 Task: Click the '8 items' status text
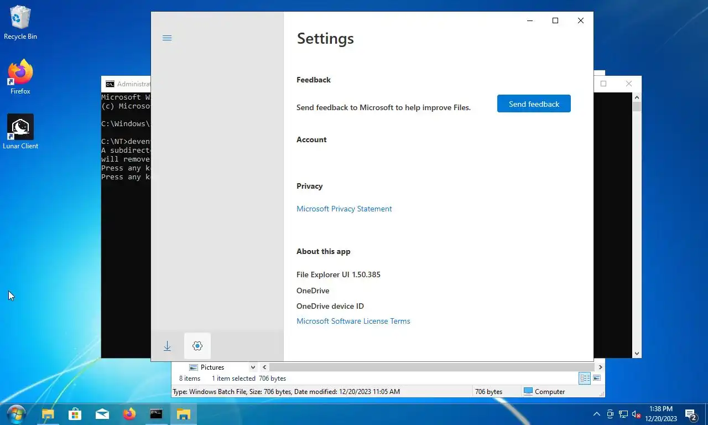point(190,379)
